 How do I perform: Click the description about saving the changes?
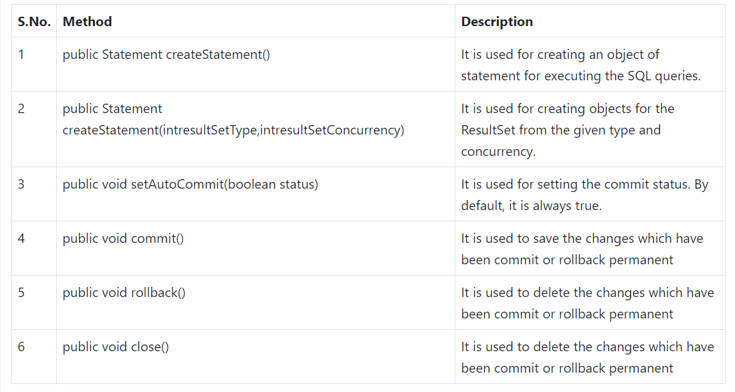coord(582,249)
